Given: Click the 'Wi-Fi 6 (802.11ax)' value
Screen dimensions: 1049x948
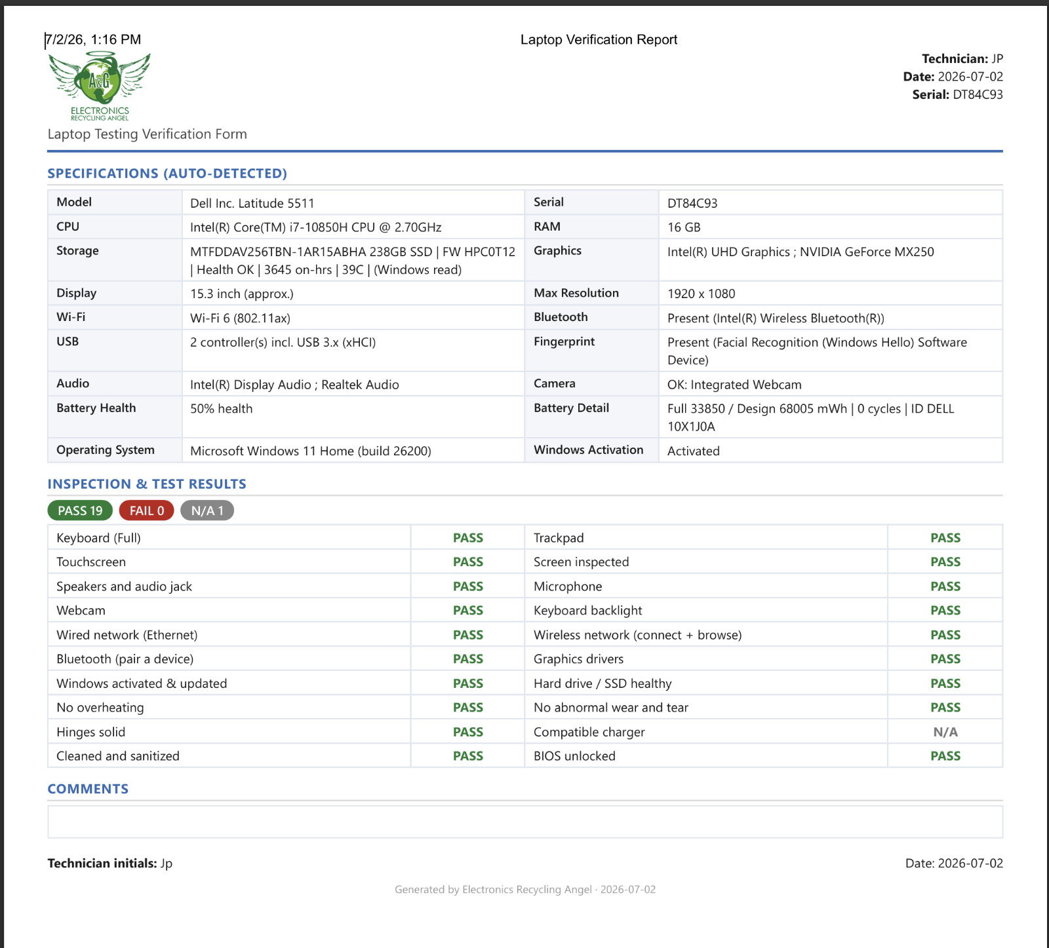Looking at the screenshot, I should tap(241, 318).
